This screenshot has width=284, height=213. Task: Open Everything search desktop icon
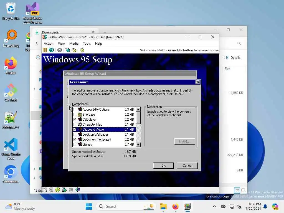coord(11,38)
